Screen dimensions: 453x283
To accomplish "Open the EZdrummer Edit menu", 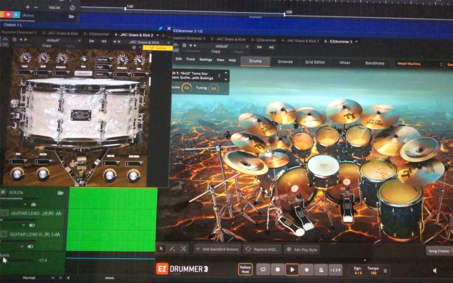I will (179, 59).
